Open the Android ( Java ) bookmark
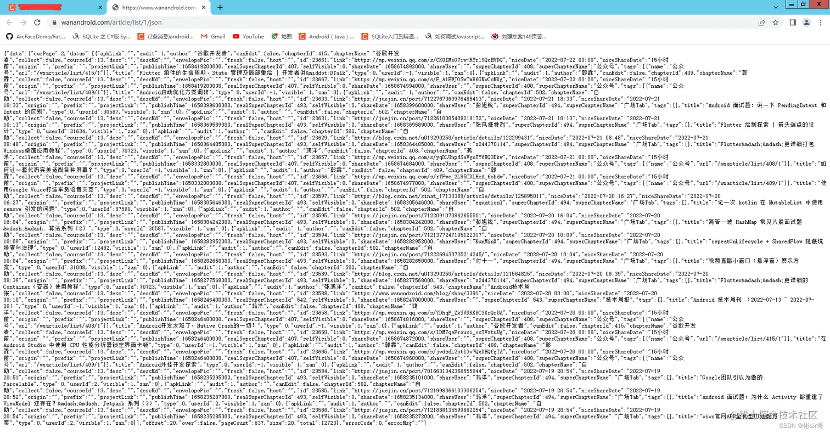Image resolution: width=830 pixels, height=433 pixels. [327, 36]
